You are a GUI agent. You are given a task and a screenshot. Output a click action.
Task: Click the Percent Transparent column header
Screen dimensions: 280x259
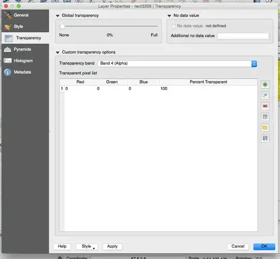[x=208, y=82]
